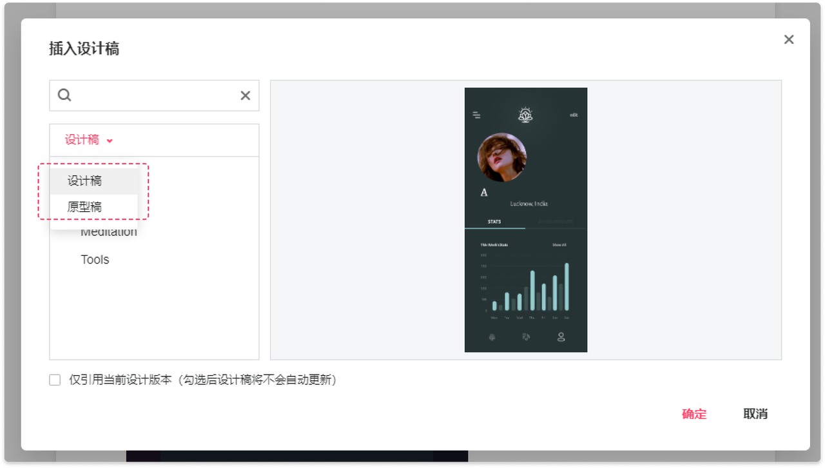Click the lotus logo in the preview

526,115
